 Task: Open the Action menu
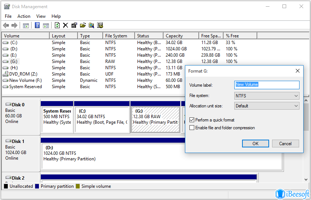pyautogui.click(x=24, y=16)
